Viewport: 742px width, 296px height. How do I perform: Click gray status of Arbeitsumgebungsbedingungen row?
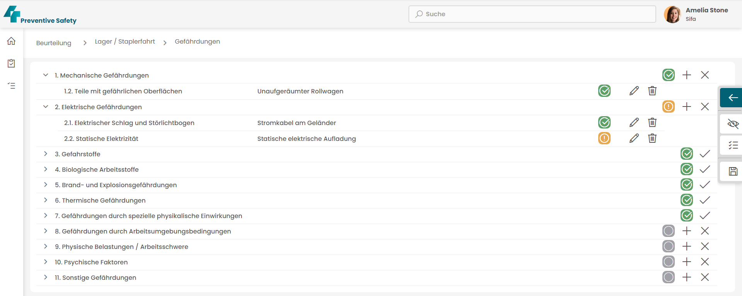click(669, 231)
